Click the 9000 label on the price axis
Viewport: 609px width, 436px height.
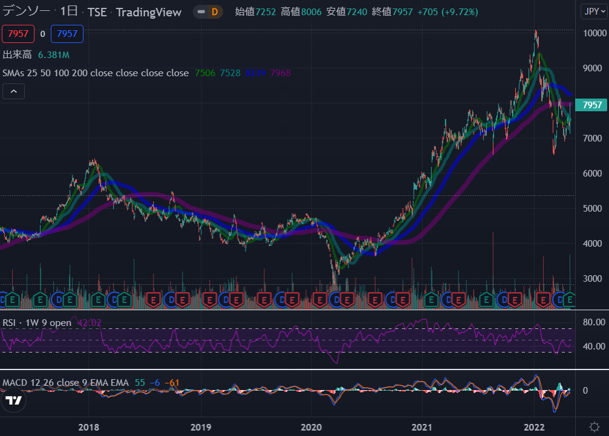[592, 68]
